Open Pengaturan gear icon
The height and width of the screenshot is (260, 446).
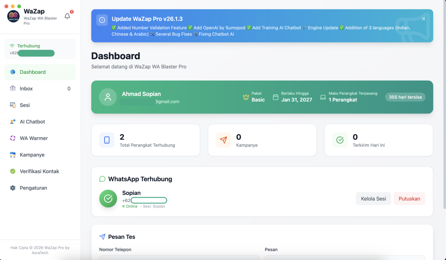tap(13, 188)
